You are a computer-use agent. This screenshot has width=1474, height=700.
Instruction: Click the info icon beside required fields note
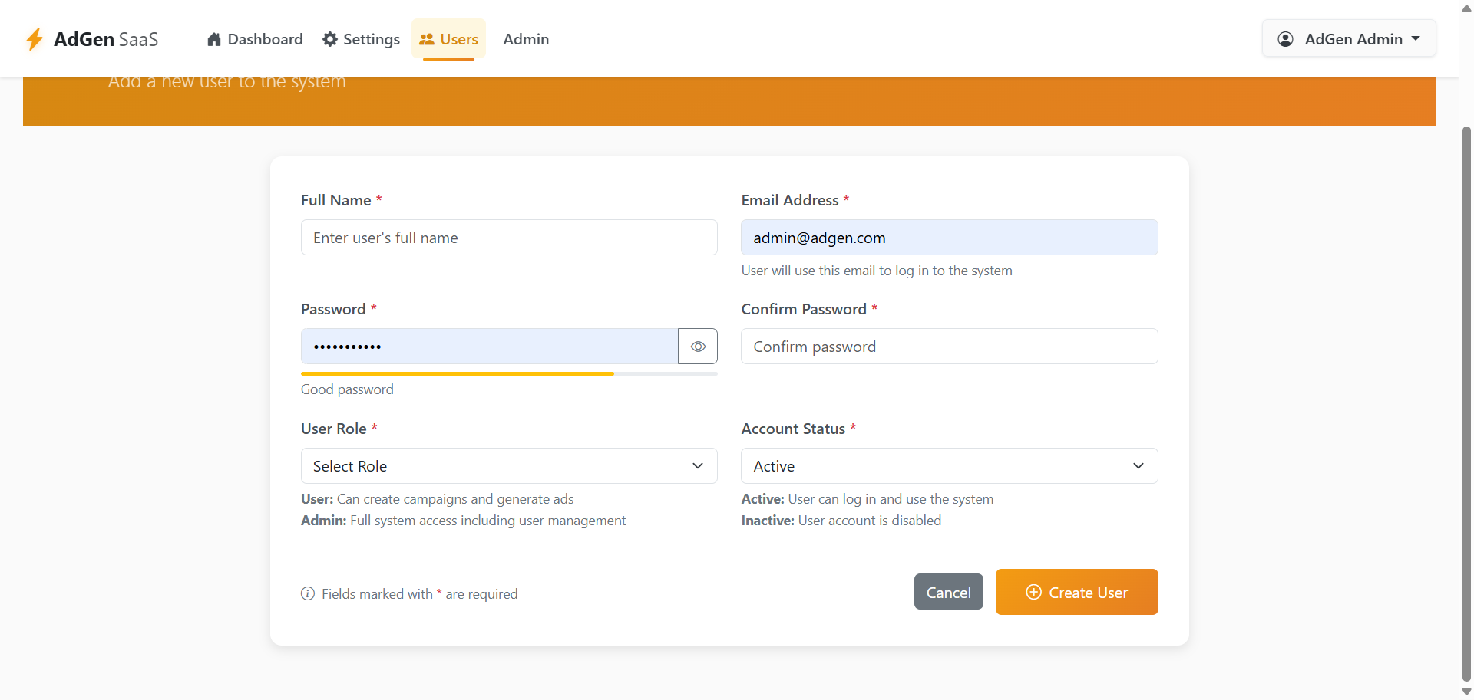(x=308, y=593)
